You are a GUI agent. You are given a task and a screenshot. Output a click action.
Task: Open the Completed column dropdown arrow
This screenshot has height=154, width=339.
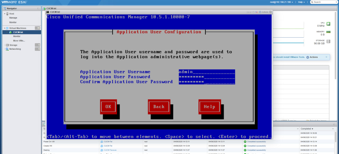point(333,129)
